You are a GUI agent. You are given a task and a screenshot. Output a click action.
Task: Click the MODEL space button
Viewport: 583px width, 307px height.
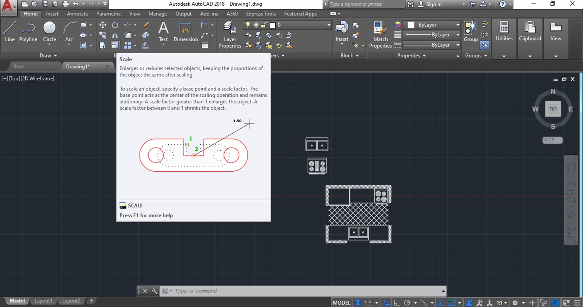[x=341, y=303]
